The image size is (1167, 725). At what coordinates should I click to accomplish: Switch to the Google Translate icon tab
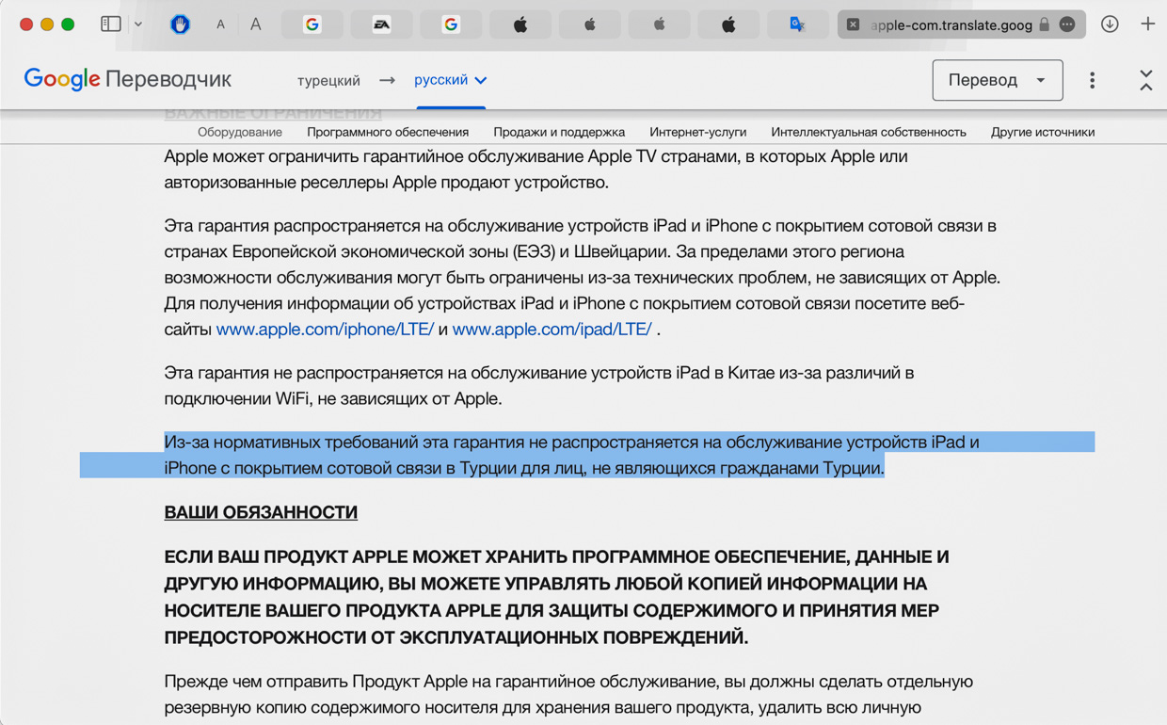798,24
